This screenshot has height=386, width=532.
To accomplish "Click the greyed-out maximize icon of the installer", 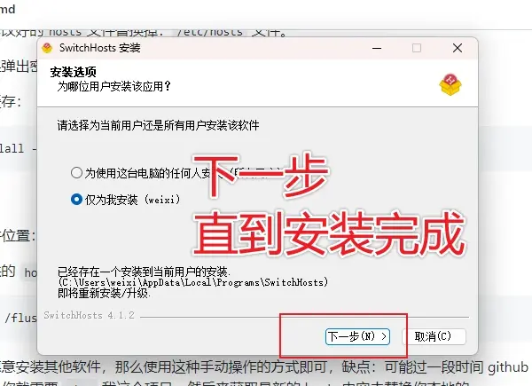I will coord(417,48).
